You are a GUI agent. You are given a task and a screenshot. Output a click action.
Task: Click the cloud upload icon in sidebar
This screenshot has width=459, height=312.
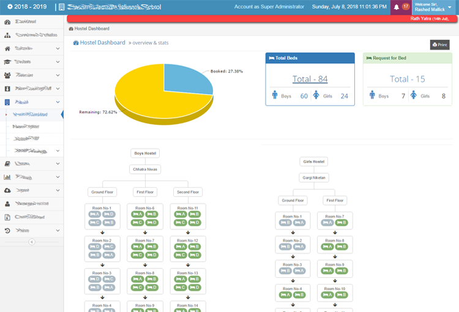click(7, 190)
